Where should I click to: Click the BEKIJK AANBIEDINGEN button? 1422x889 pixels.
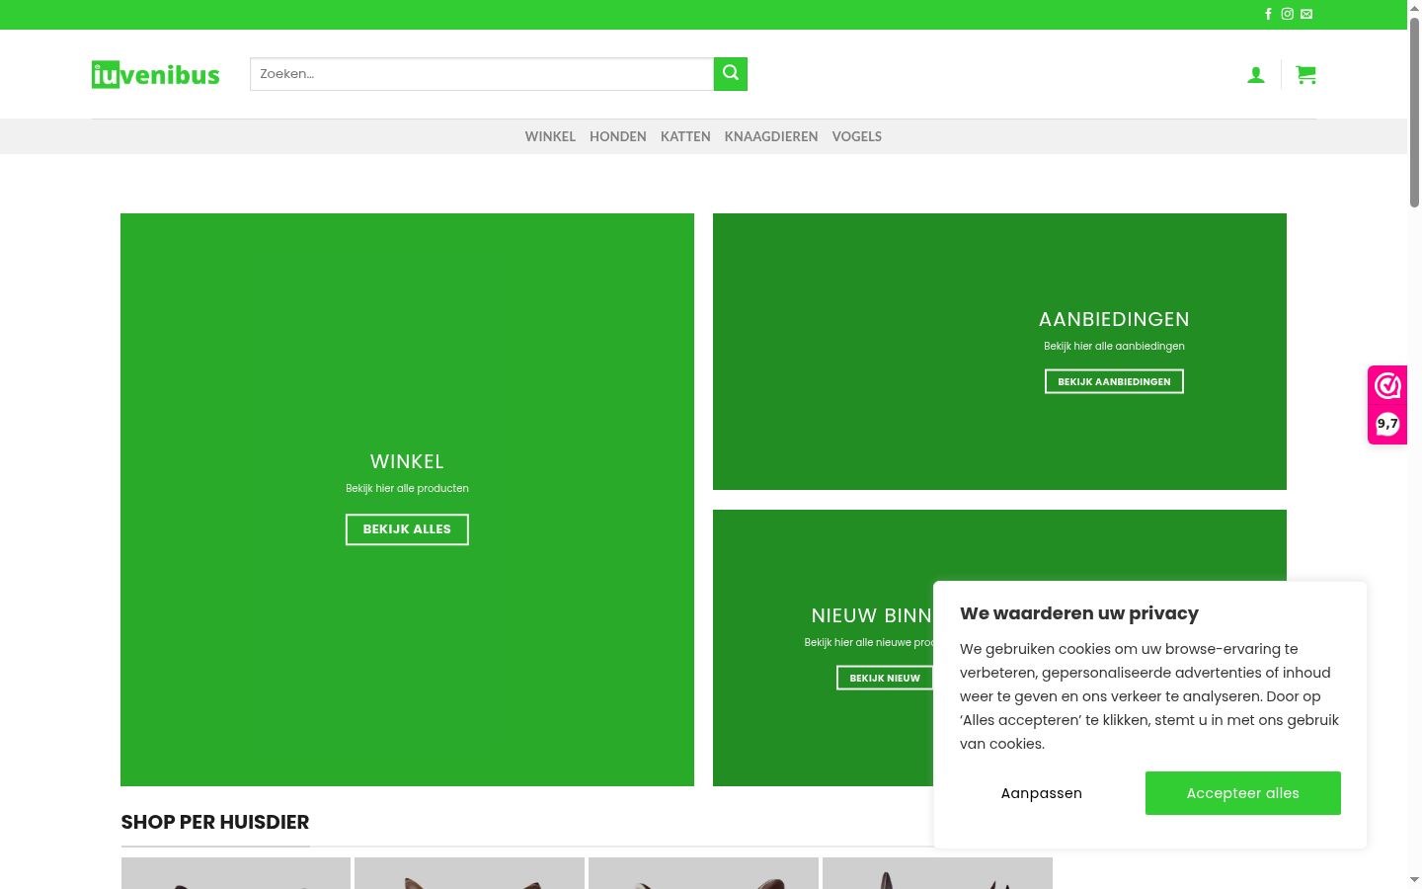pyautogui.click(x=1114, y=381)
